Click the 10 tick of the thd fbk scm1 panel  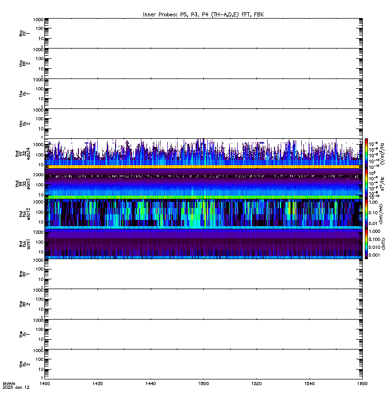[x=41, y=252]
